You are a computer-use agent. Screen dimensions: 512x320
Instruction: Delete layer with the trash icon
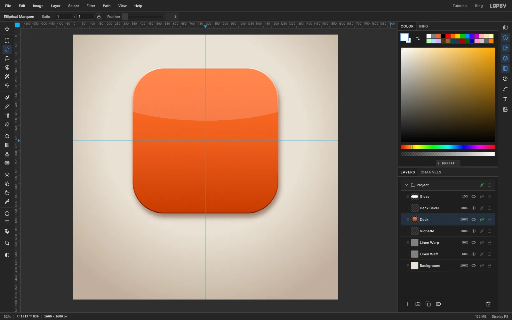click(488, 304)
